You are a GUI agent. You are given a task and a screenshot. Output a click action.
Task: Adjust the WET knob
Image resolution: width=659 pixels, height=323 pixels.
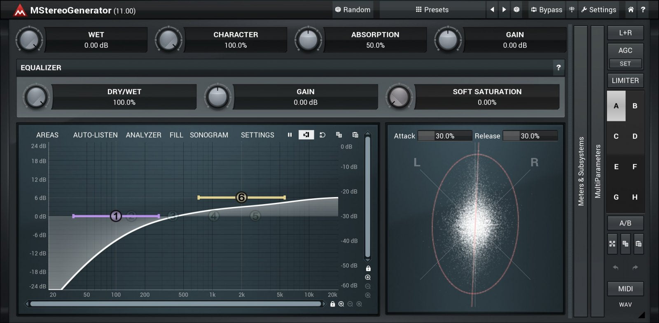pos(29,40)
